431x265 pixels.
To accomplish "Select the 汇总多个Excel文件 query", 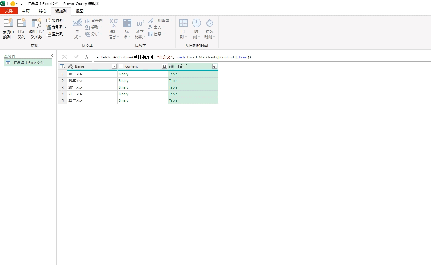I will point(28,62).
